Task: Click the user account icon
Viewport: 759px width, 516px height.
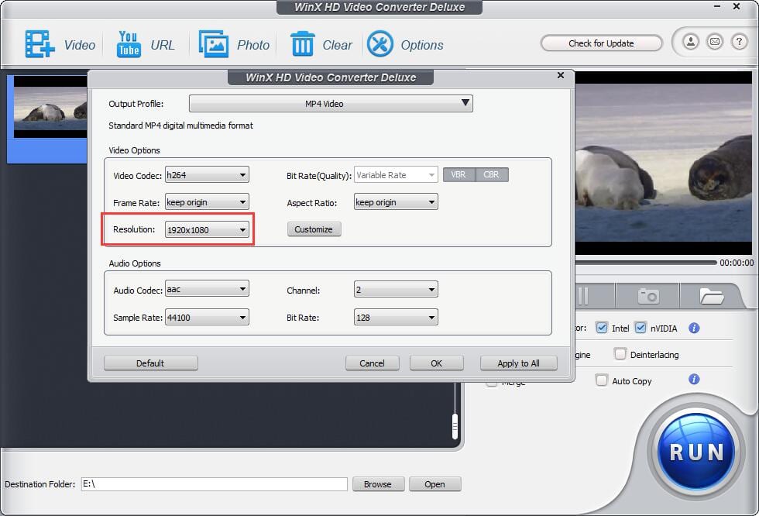Action: click(691, 42)
